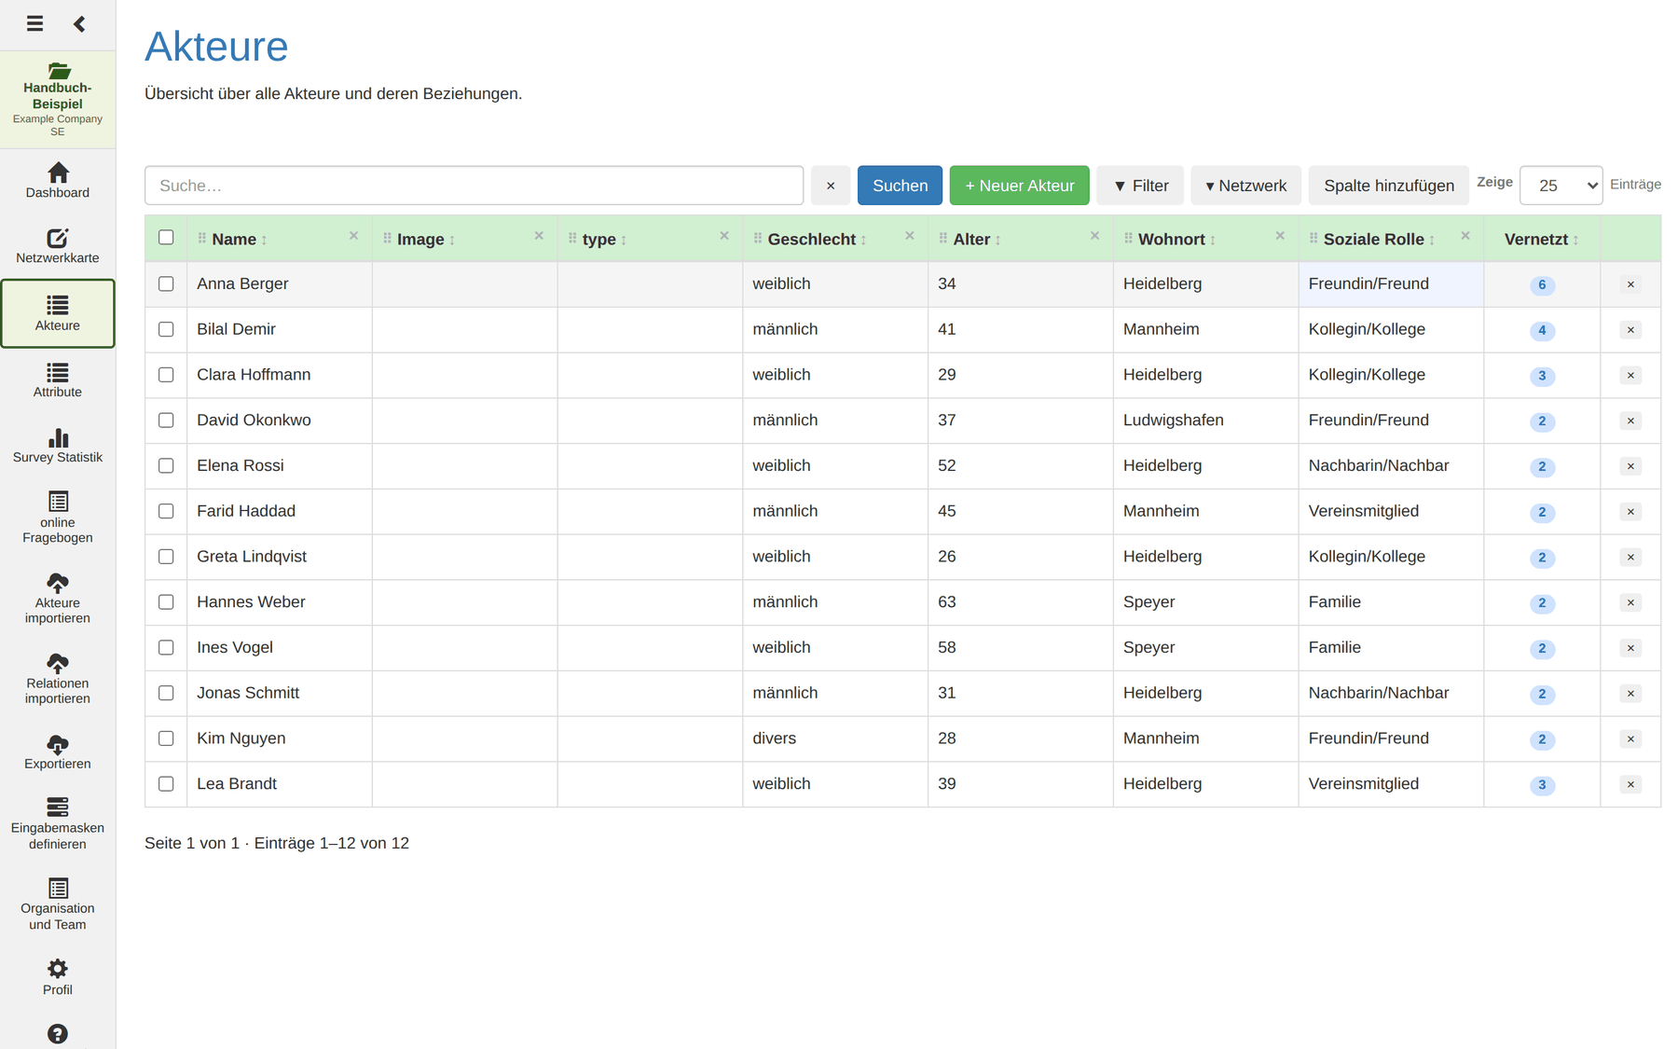Open the Dashboard menu item

point(58,181)
